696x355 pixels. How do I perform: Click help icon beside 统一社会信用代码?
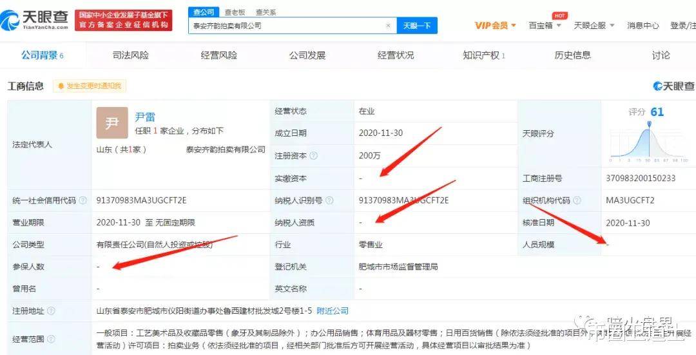pyautogui.click(x=83, y=200)
